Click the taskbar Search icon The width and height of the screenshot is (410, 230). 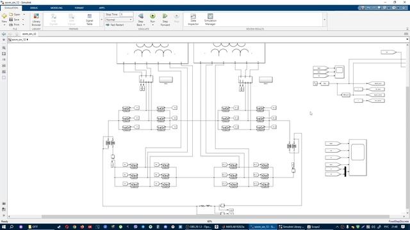tap(12, 227)
